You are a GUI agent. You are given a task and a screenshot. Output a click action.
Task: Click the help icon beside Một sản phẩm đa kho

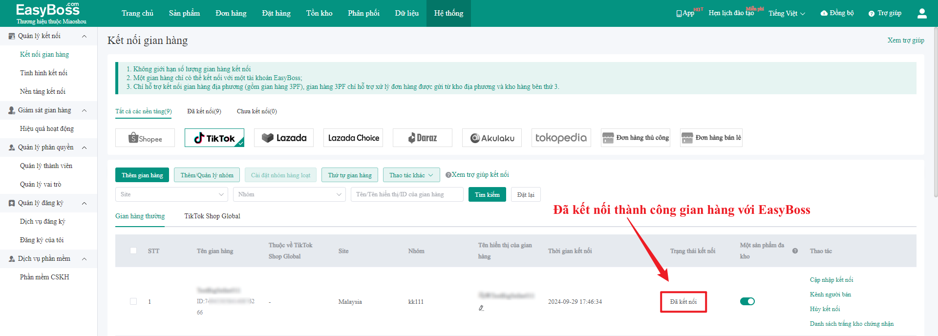(x=795, y=251)
